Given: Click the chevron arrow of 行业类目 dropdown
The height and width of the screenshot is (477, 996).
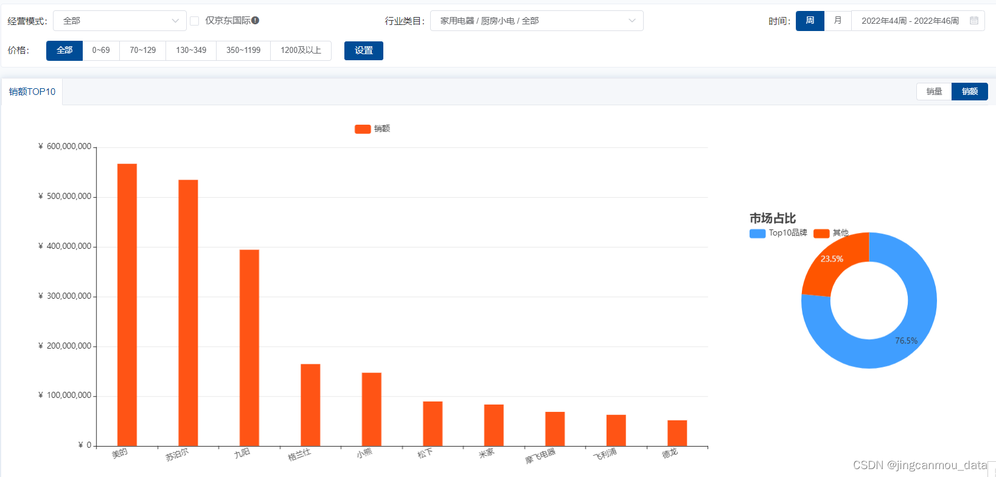Looking at the screenshot, I should tap(632, 21).
